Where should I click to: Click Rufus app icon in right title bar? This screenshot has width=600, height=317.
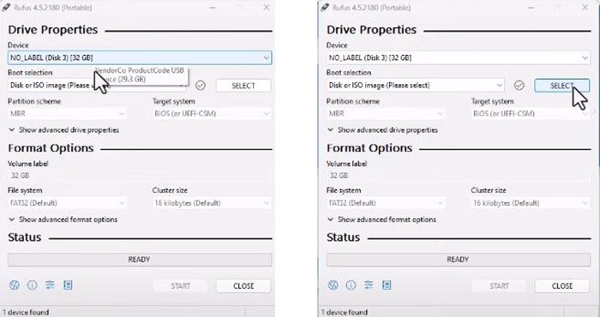[x=325, y=8]
